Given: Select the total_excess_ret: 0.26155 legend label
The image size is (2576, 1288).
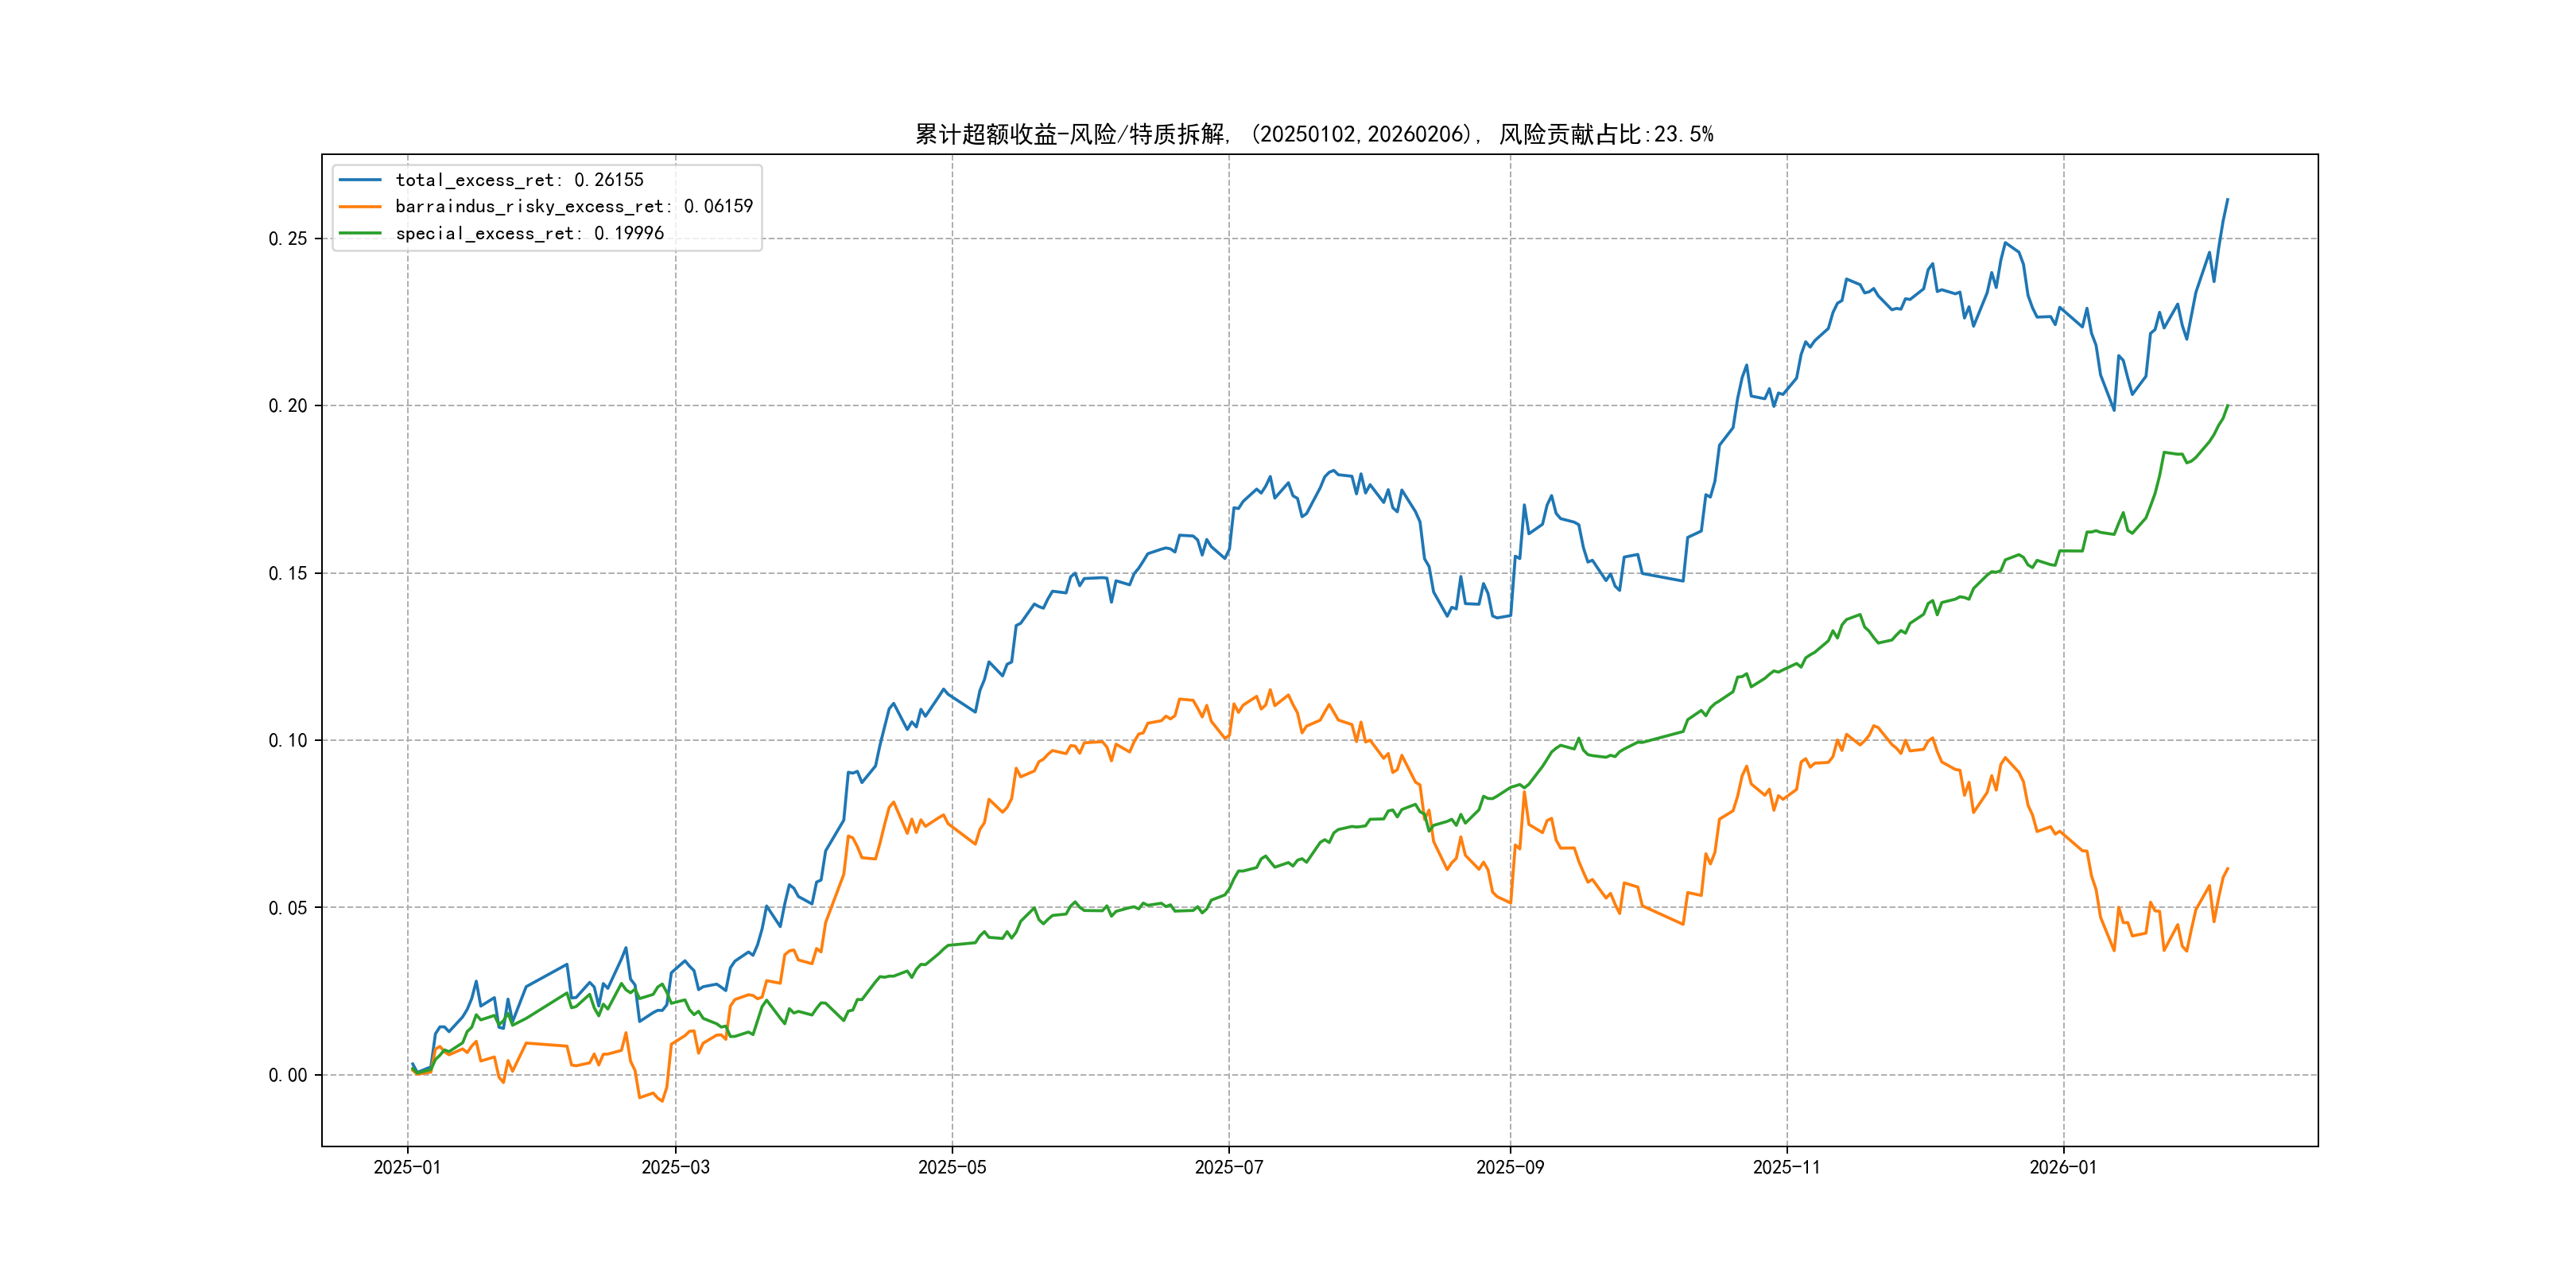Looking at the screenshot, I should [x=519, y=180].
